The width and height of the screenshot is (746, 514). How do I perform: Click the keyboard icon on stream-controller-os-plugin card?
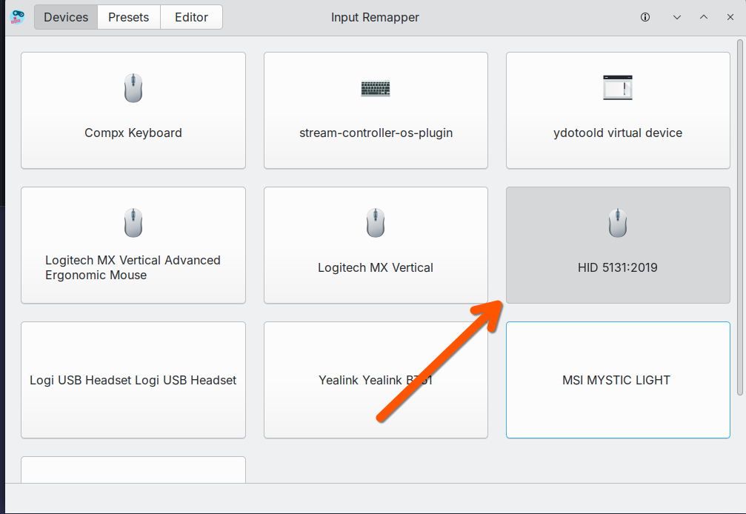[x=376, y=88]
